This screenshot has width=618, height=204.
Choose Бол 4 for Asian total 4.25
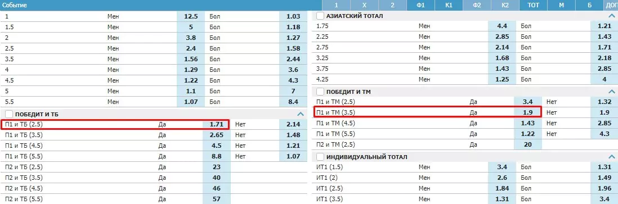pos(604,79)
